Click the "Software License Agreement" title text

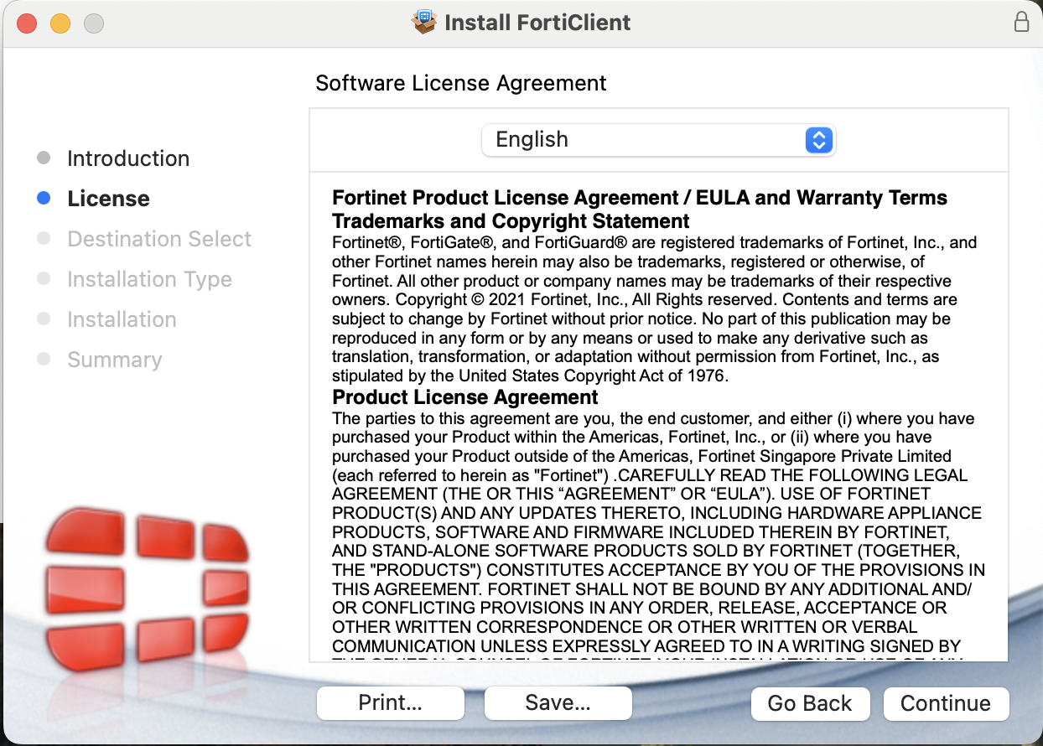[460, 83]
